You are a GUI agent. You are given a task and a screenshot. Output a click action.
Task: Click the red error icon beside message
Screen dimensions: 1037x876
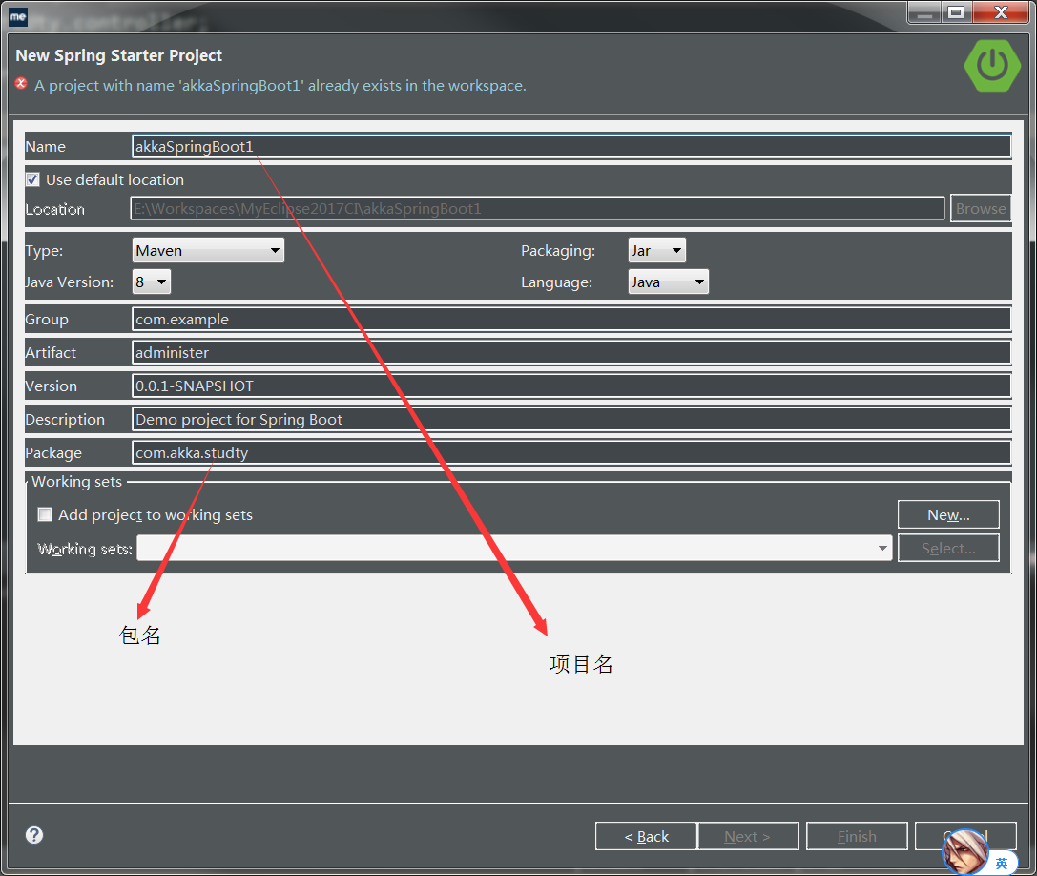pyautogui.click(x=21, y=83)
